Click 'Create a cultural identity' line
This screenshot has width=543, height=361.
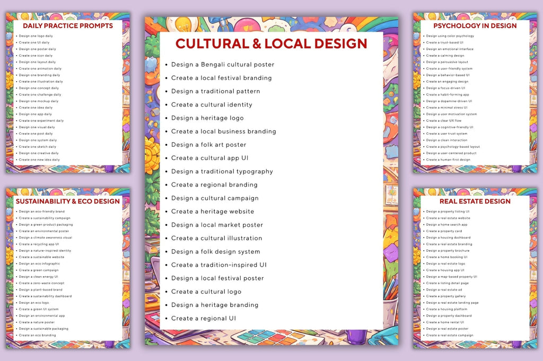pos(212,104)
